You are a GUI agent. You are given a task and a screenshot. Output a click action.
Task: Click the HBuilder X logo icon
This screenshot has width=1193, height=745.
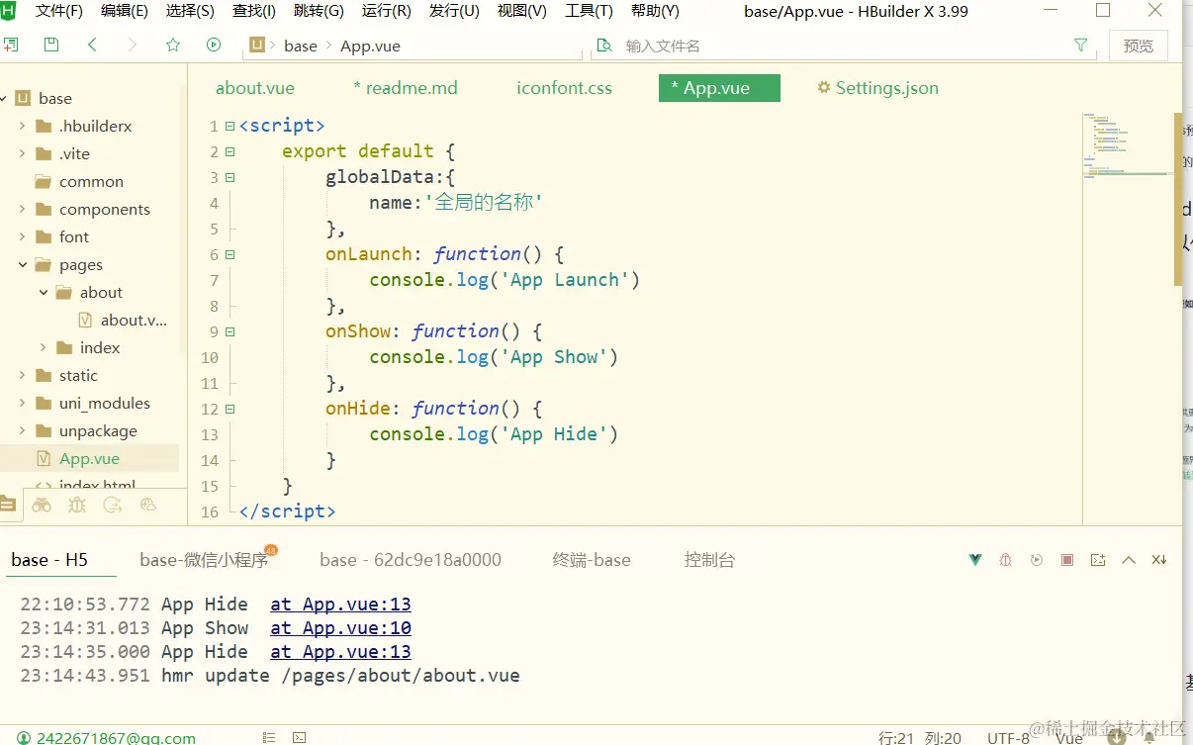(x=8, y=11)
